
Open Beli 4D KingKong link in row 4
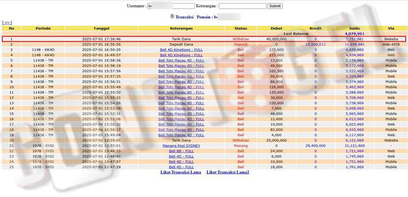point(182,55)
